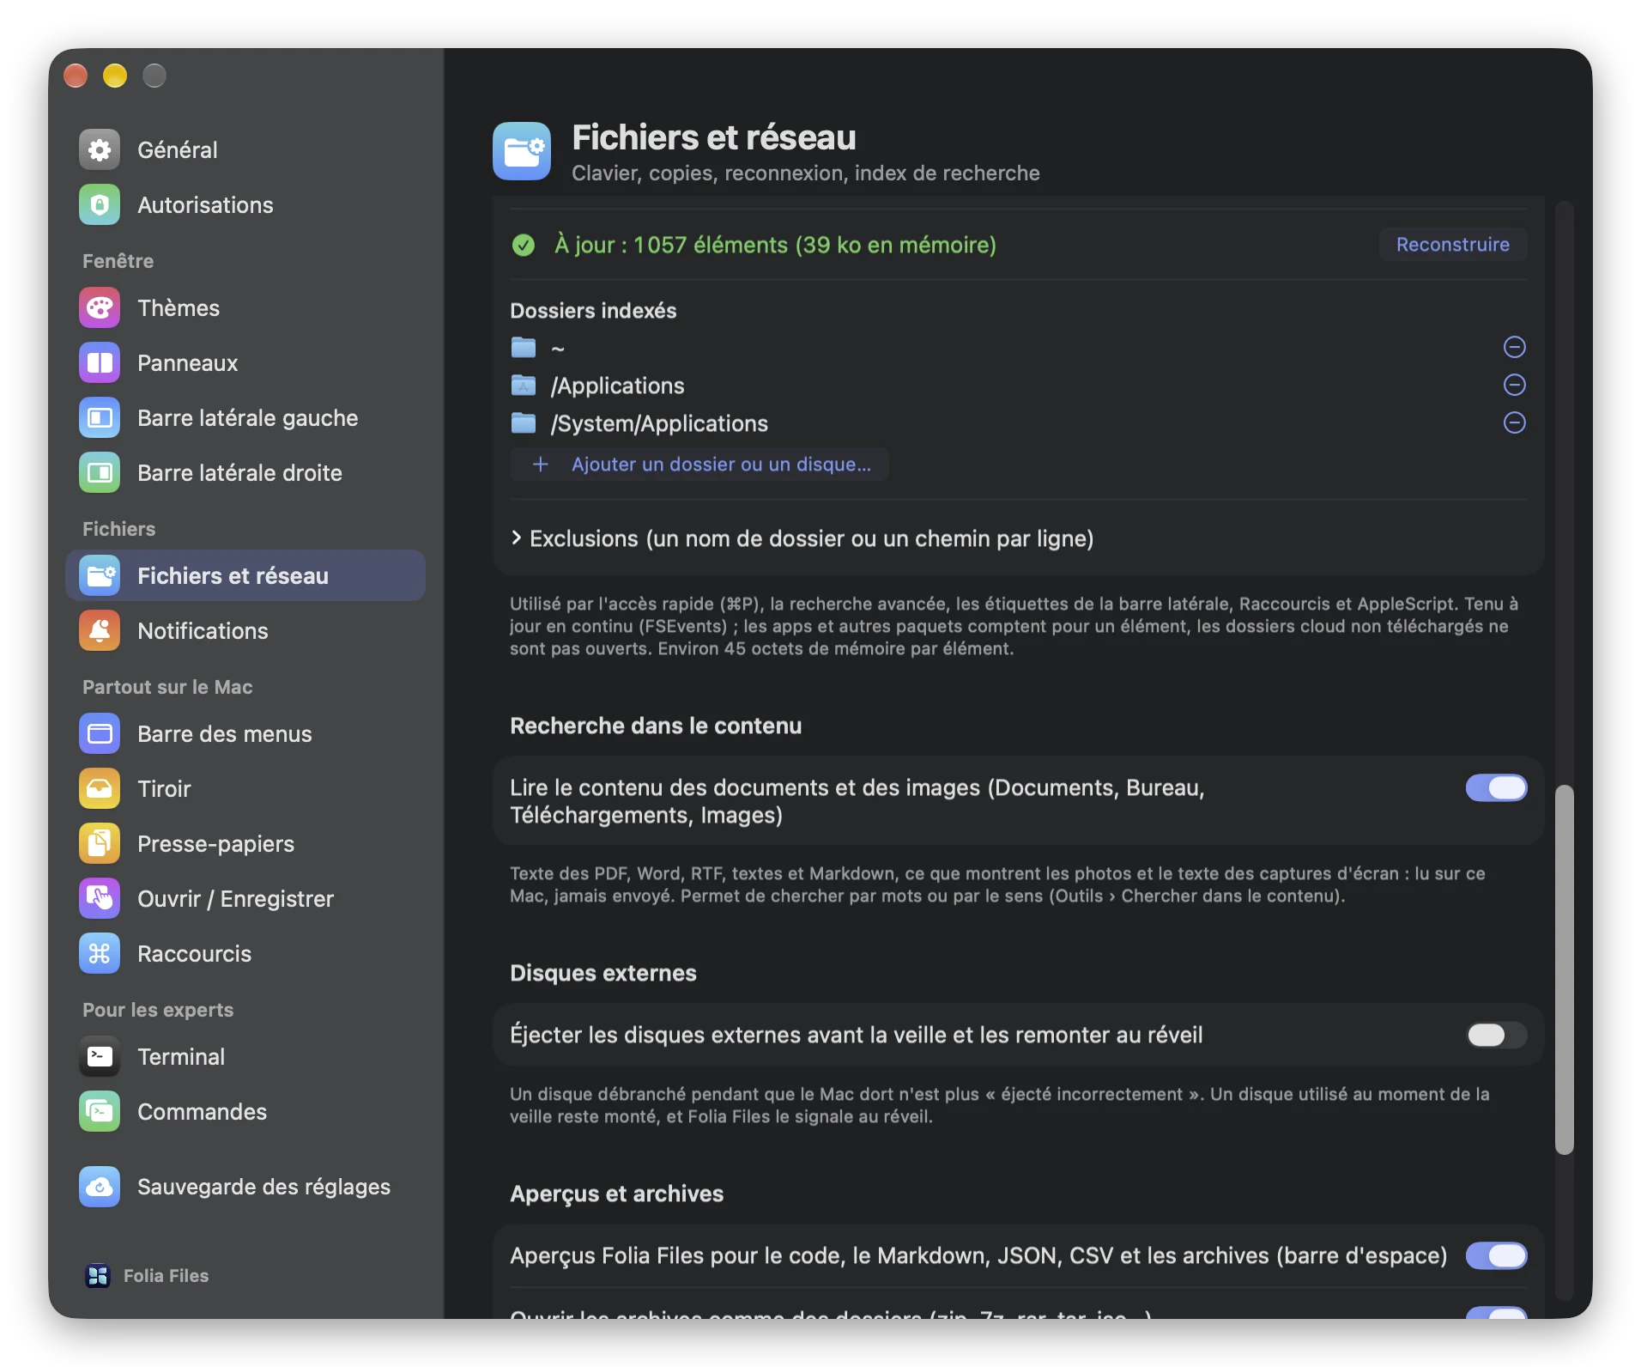This screenshot has width=1641, height=1367.
Task: Click the Folia Files logo icon
Action: point(98,1276)
